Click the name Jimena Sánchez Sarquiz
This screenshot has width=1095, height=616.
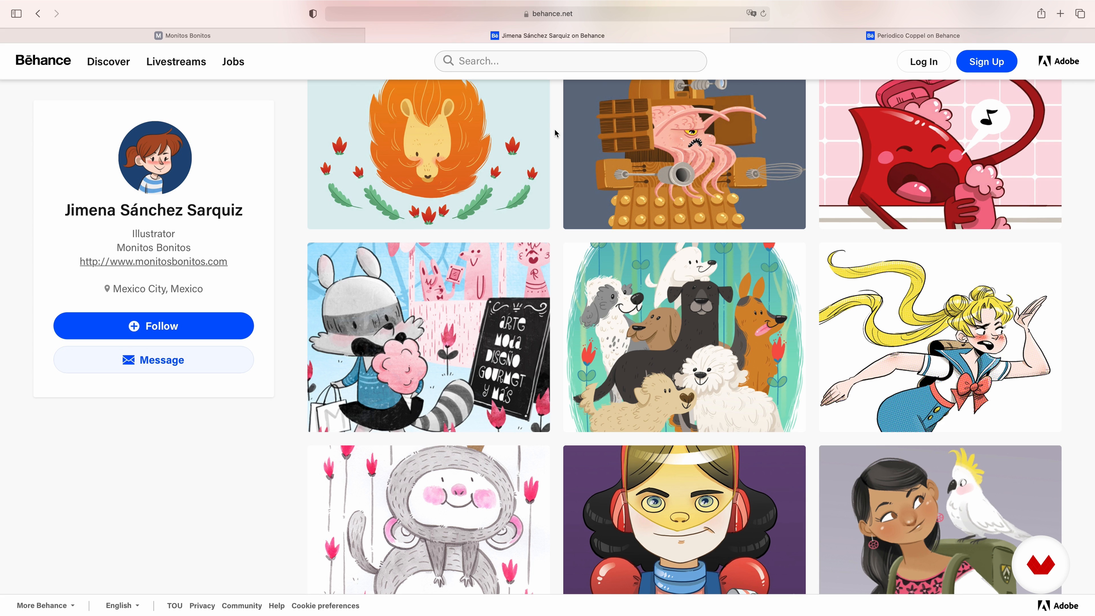click(x=153, y=210)
